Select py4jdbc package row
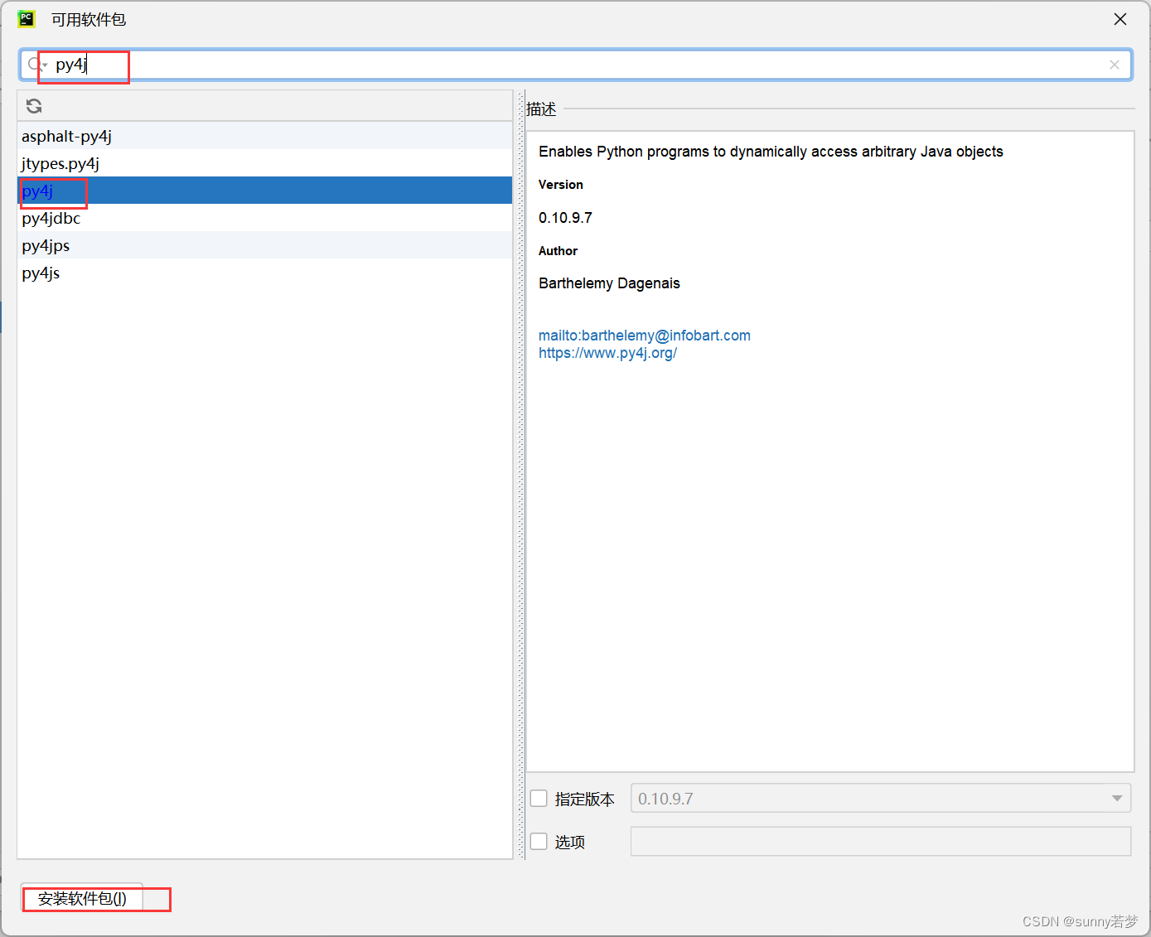 pos(265,218)
